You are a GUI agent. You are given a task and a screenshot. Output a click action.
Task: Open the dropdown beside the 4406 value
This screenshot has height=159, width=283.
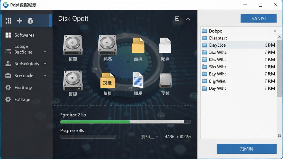pos(156,137)
